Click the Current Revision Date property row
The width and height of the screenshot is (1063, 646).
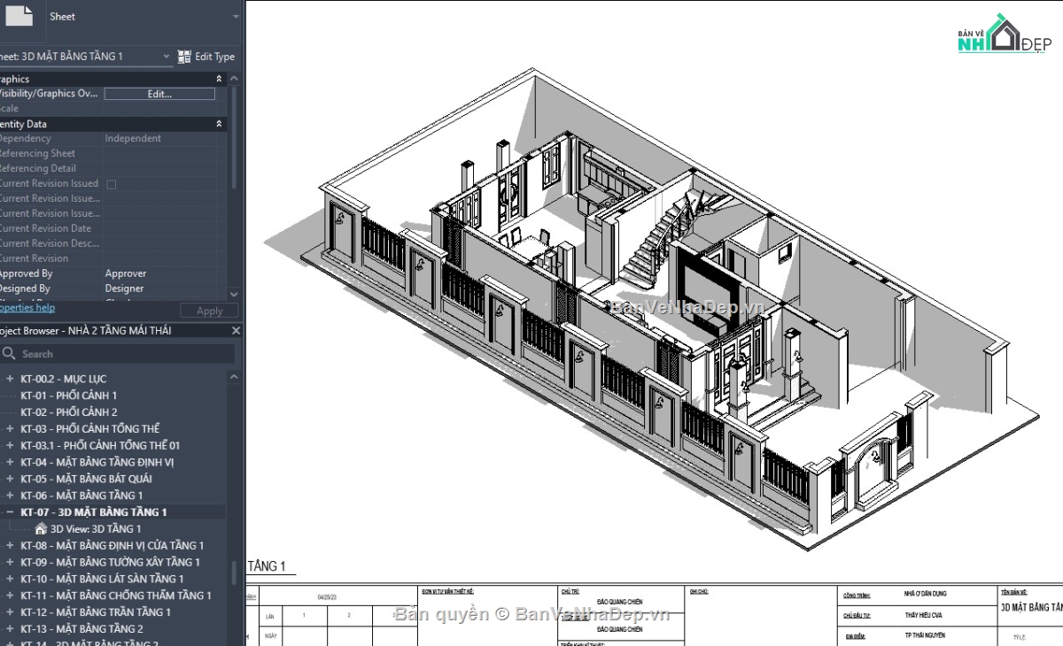click(x=113, y=228)
